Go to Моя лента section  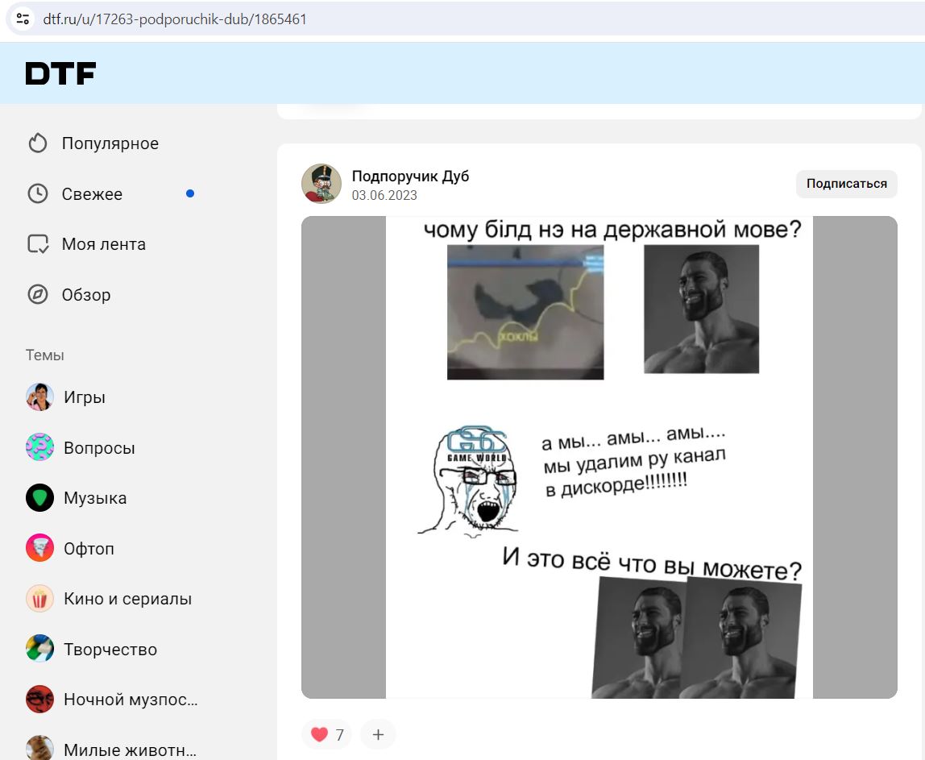click(x=104, y=244)
